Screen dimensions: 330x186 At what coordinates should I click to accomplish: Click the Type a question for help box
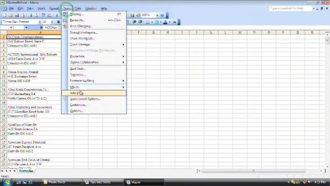[290, 8]
